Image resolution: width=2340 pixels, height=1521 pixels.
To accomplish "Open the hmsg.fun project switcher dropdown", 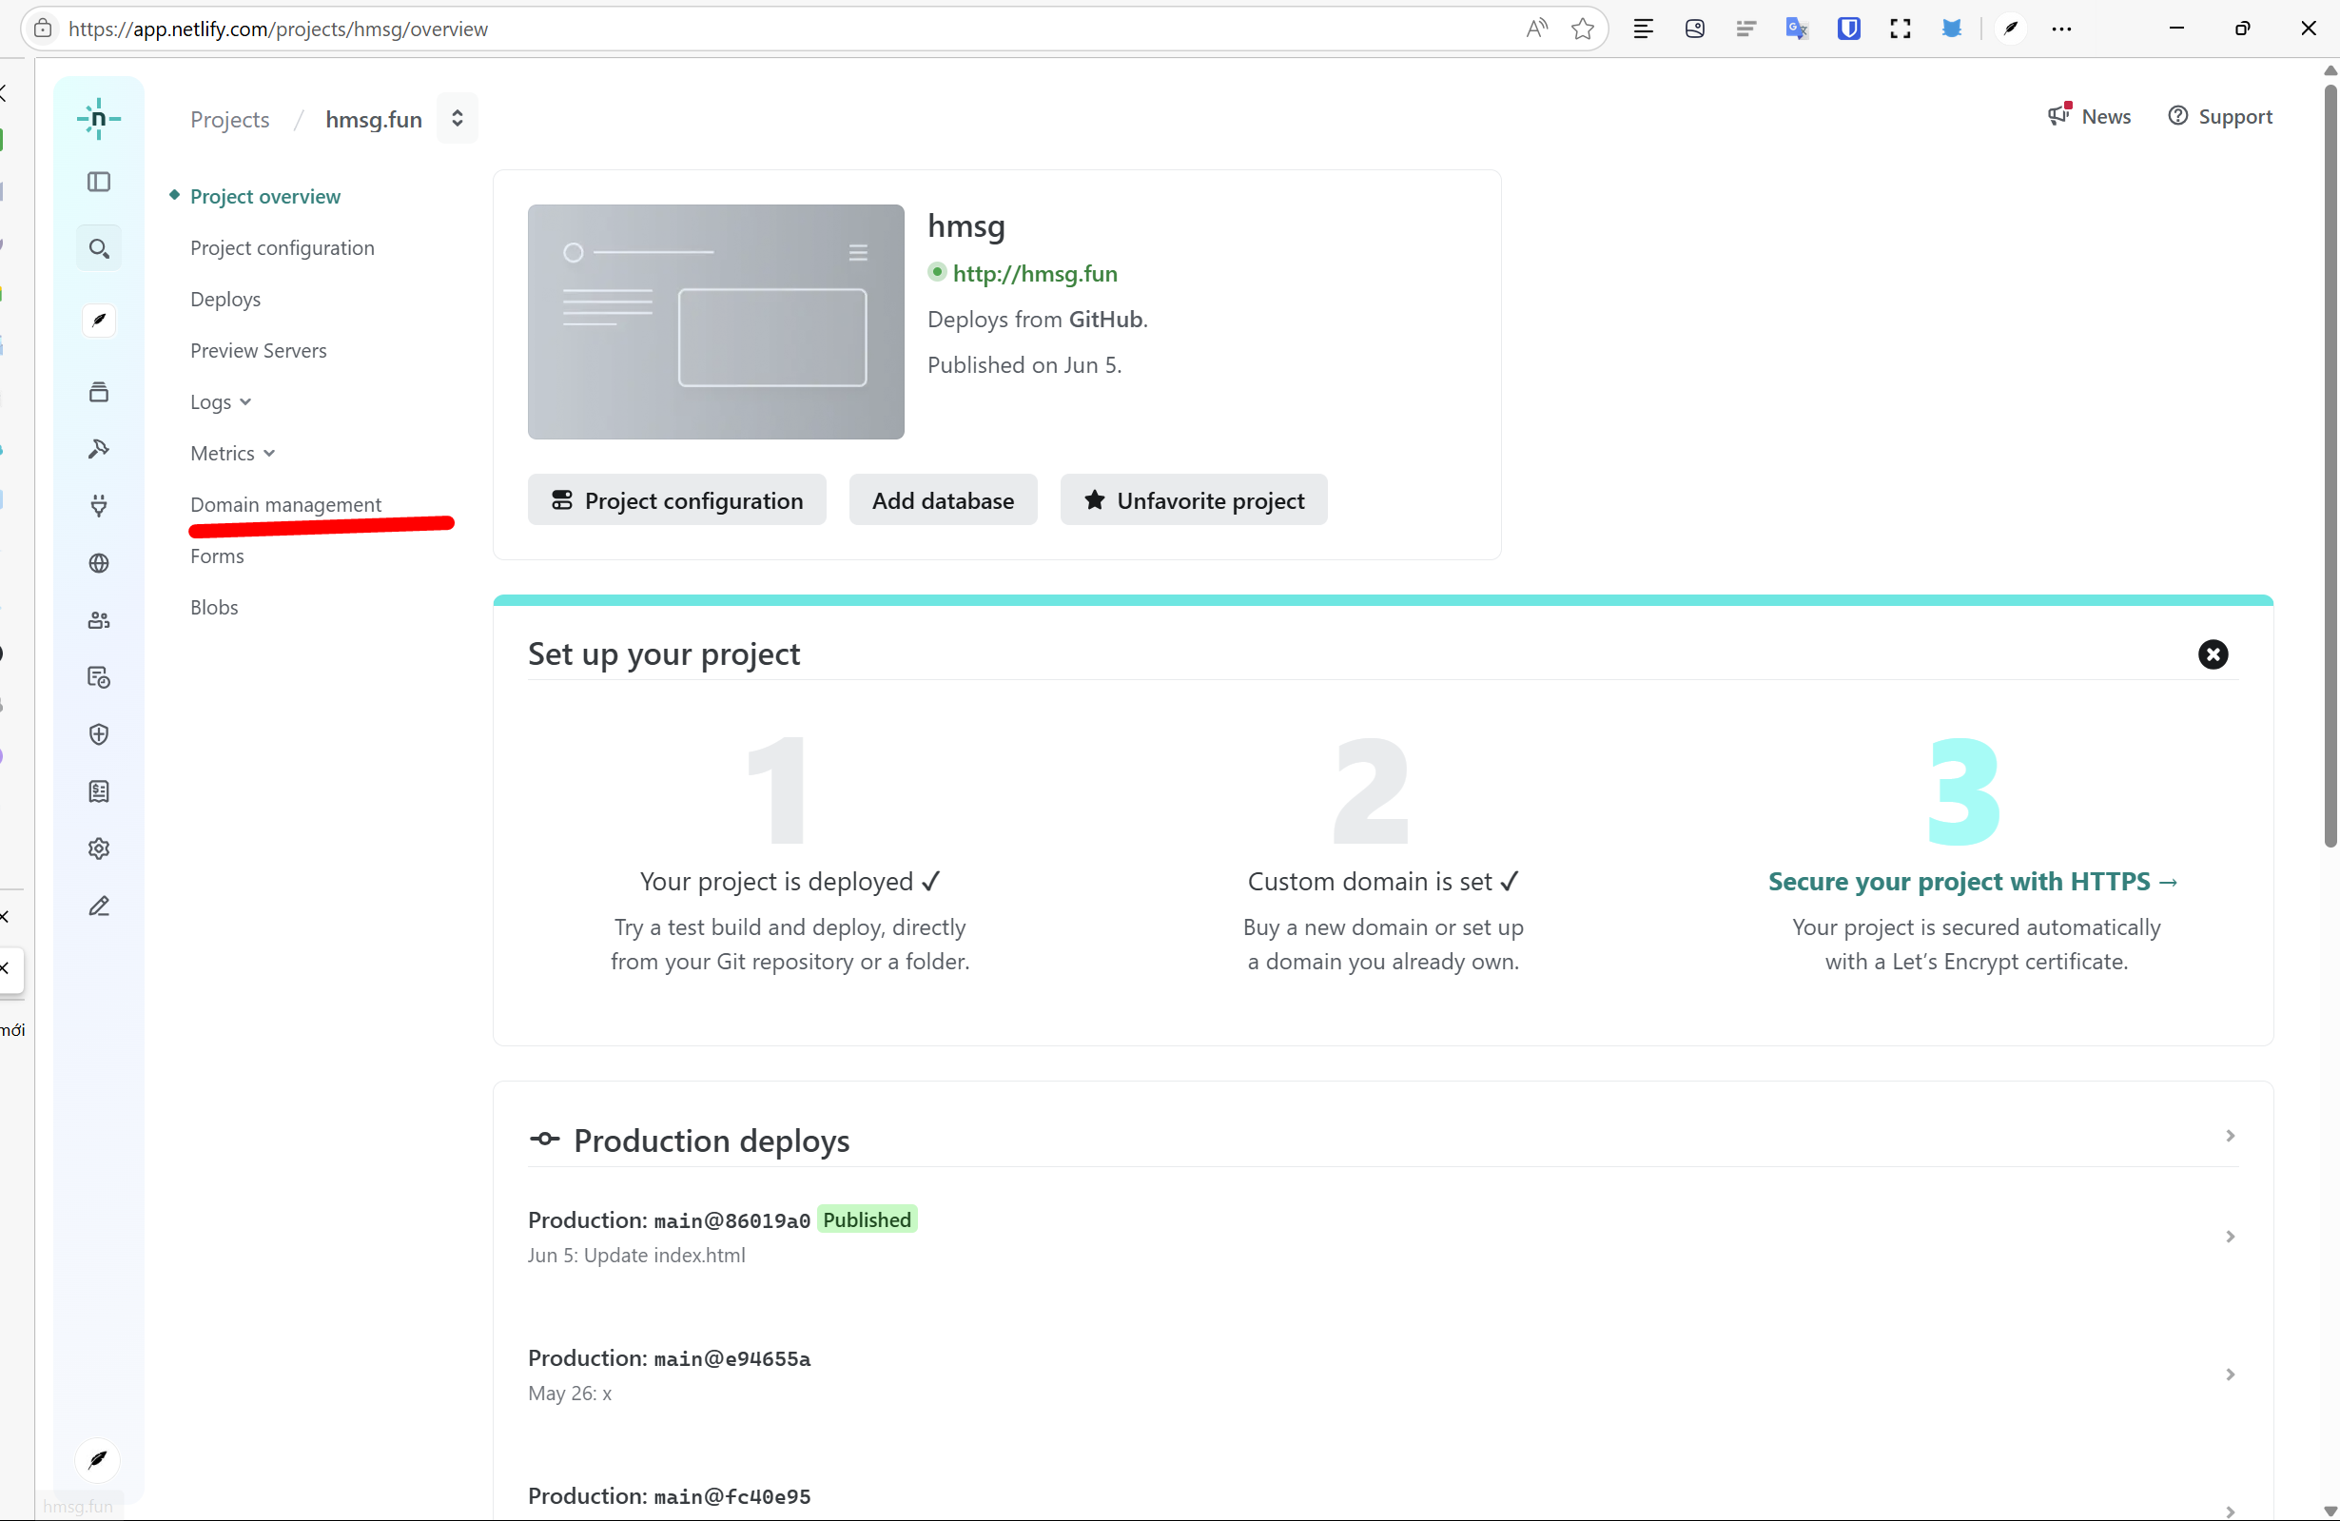I will pos(458,119).
